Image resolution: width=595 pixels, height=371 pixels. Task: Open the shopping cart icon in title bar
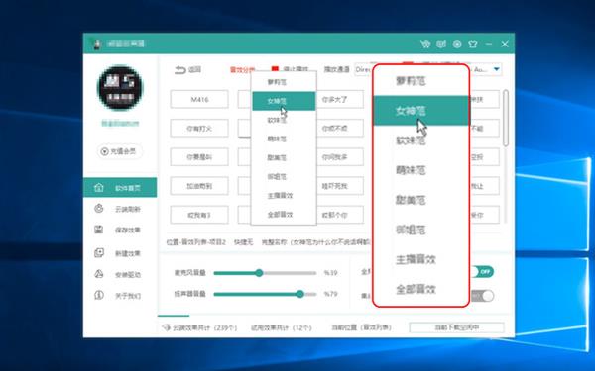pyautogui.click(x=425, y=44)
